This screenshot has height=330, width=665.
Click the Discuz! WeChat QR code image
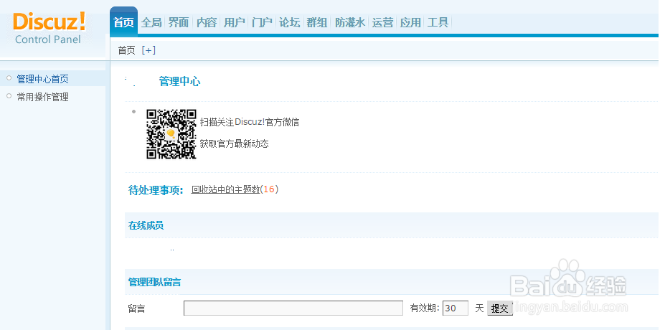point(171,134)
